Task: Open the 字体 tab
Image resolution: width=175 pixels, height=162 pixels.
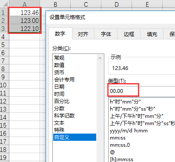Action: (106, 34)
